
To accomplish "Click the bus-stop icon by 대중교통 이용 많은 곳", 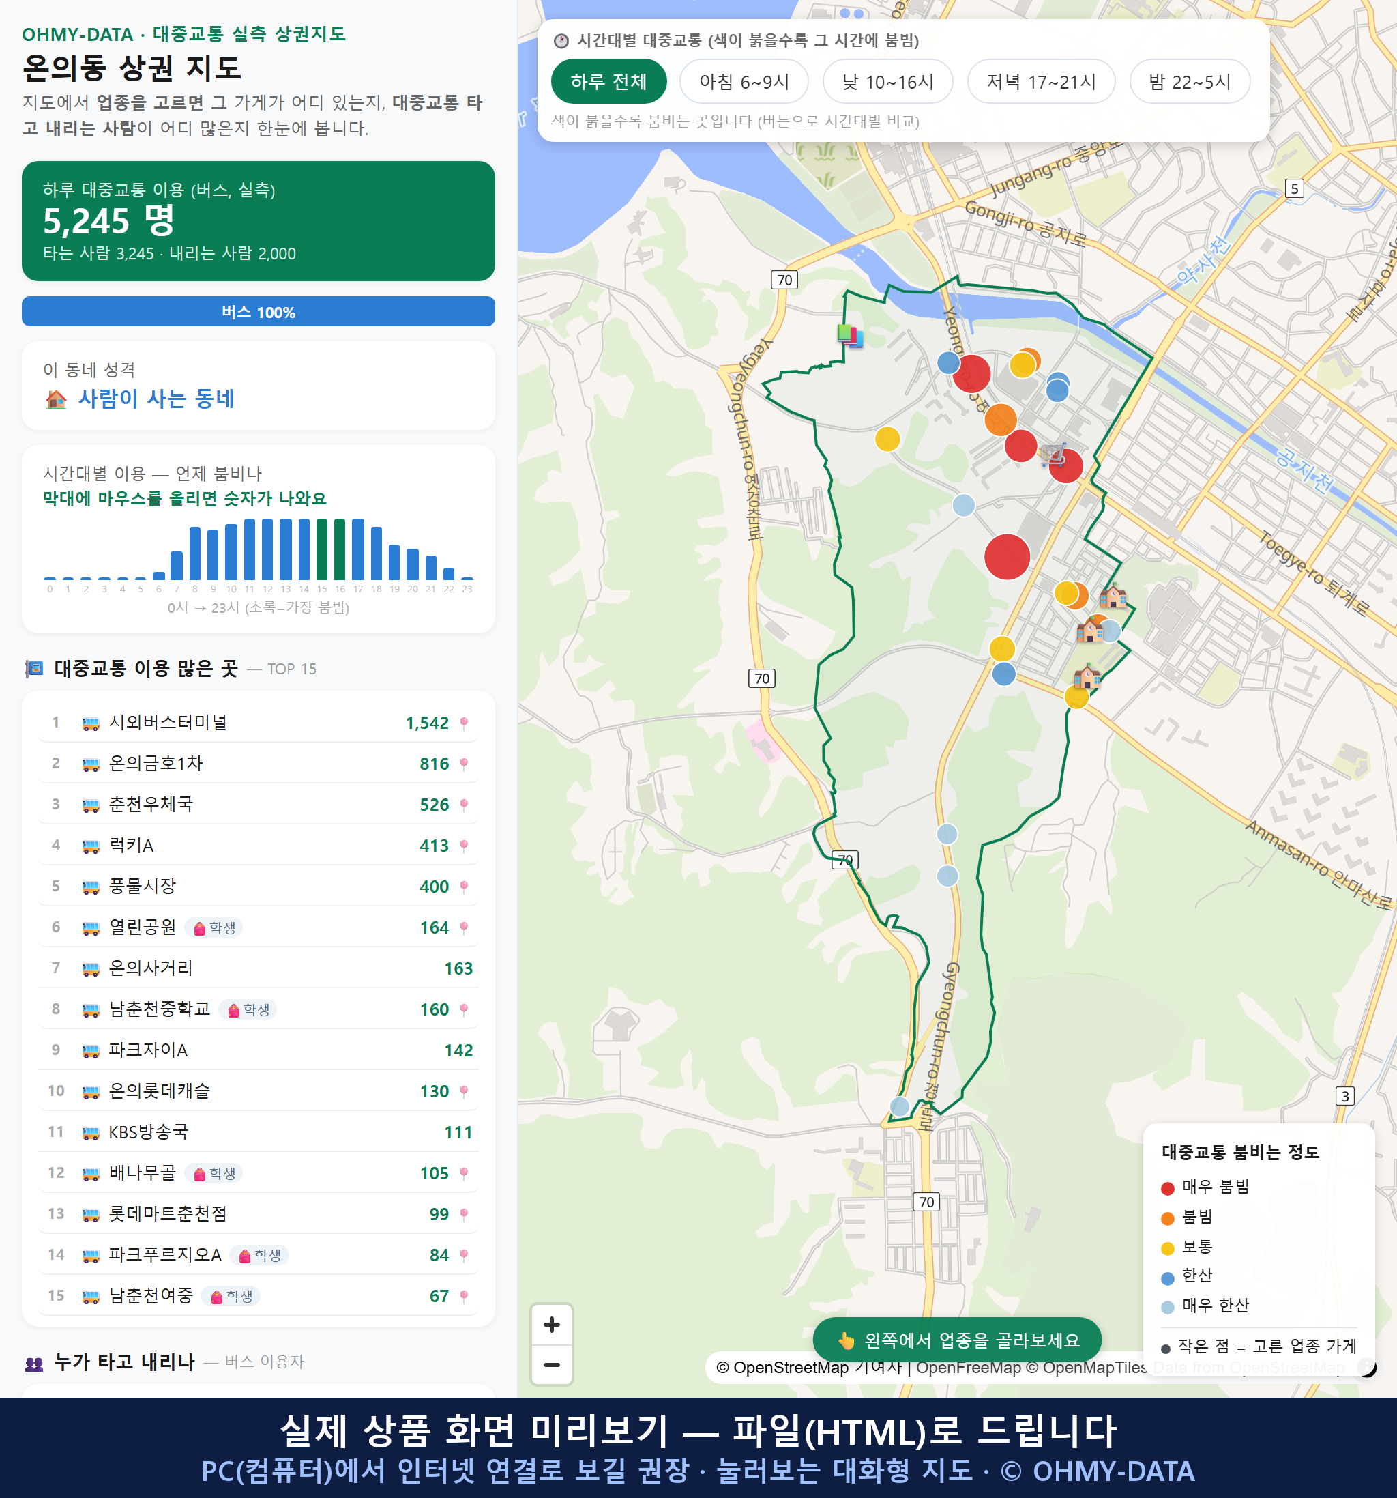I will point(34,669).
